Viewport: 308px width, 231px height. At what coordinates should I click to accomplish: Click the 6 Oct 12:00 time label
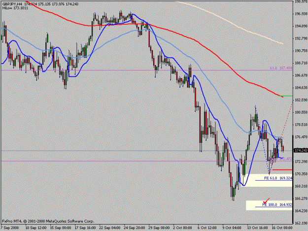(x=207, y=228)
